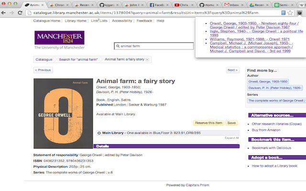The height and width of the screenshot is (191, 306).
Task: Click the Animal Farm book cover image
Action: tap(63, 114)
